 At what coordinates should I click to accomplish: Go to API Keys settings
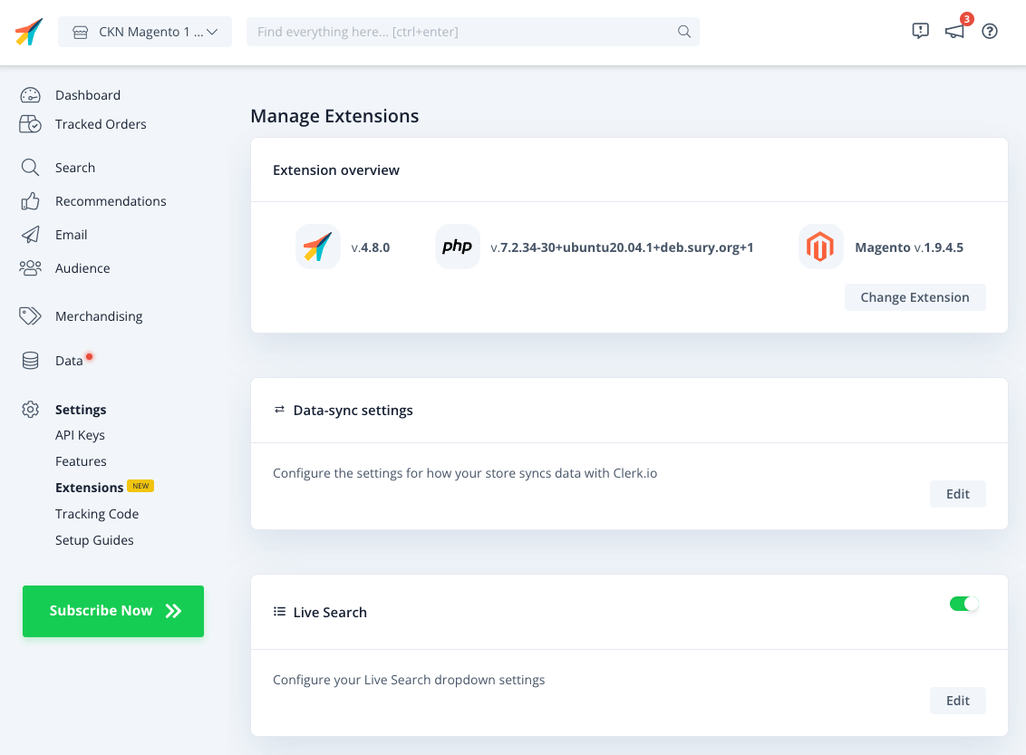[80, 435]
